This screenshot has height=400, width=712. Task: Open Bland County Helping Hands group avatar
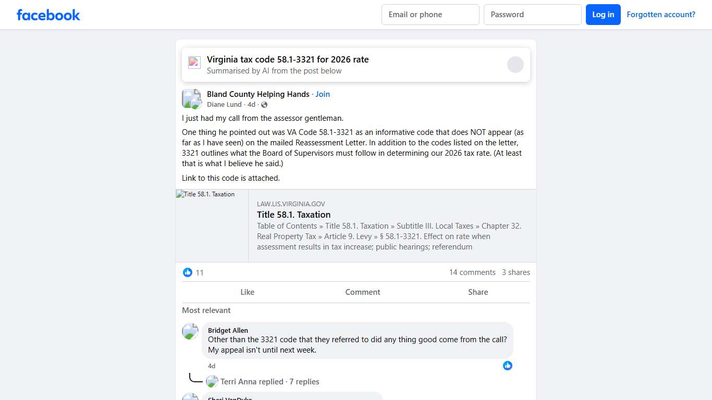pos(191,98)
